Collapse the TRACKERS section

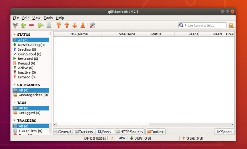14,120
